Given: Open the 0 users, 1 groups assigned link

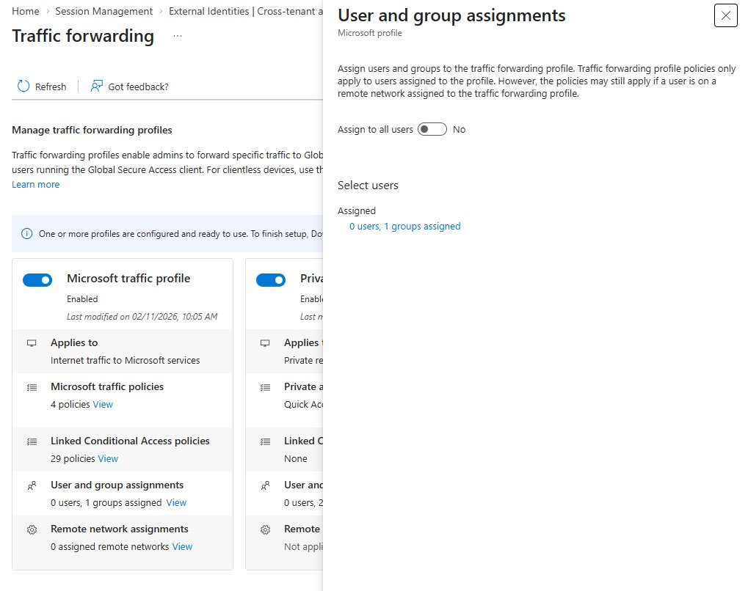Looking at the screenshot, I should [404, 227].
